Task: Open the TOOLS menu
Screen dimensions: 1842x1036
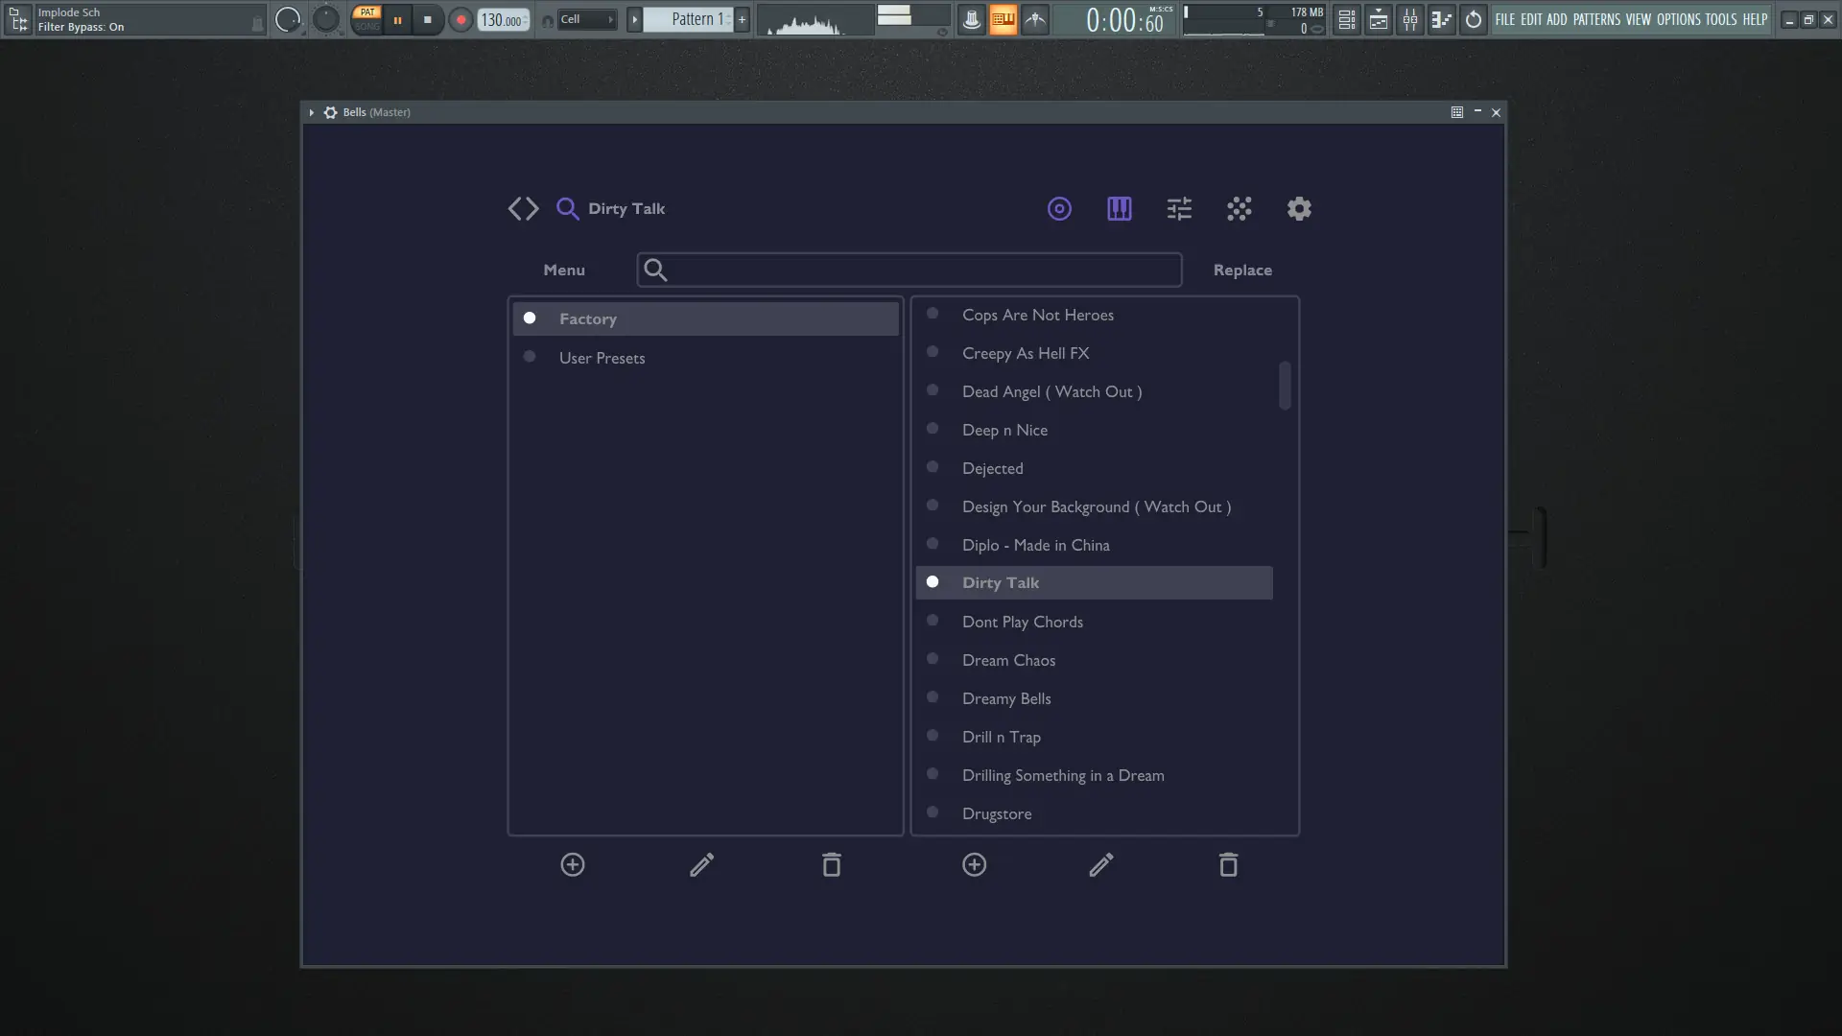Action: click(x=1720, y=19)
